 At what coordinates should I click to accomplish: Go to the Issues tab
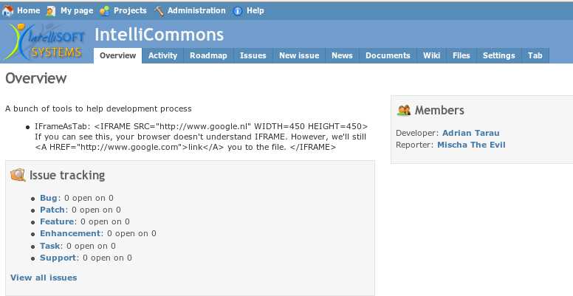(253, 55)
